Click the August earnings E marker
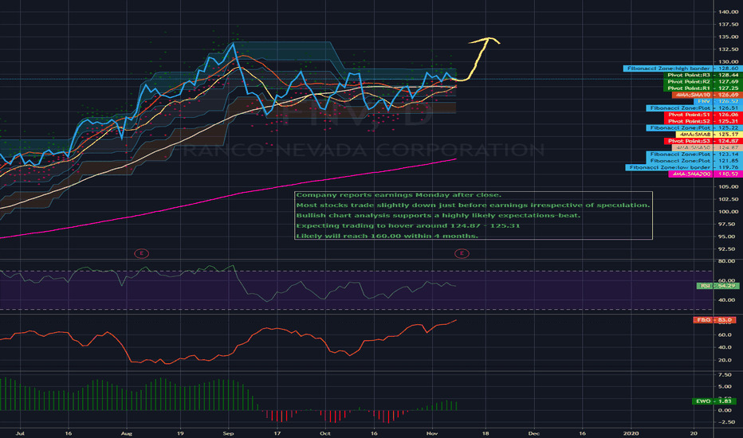 pyautogui.click(x=141, y=253)
